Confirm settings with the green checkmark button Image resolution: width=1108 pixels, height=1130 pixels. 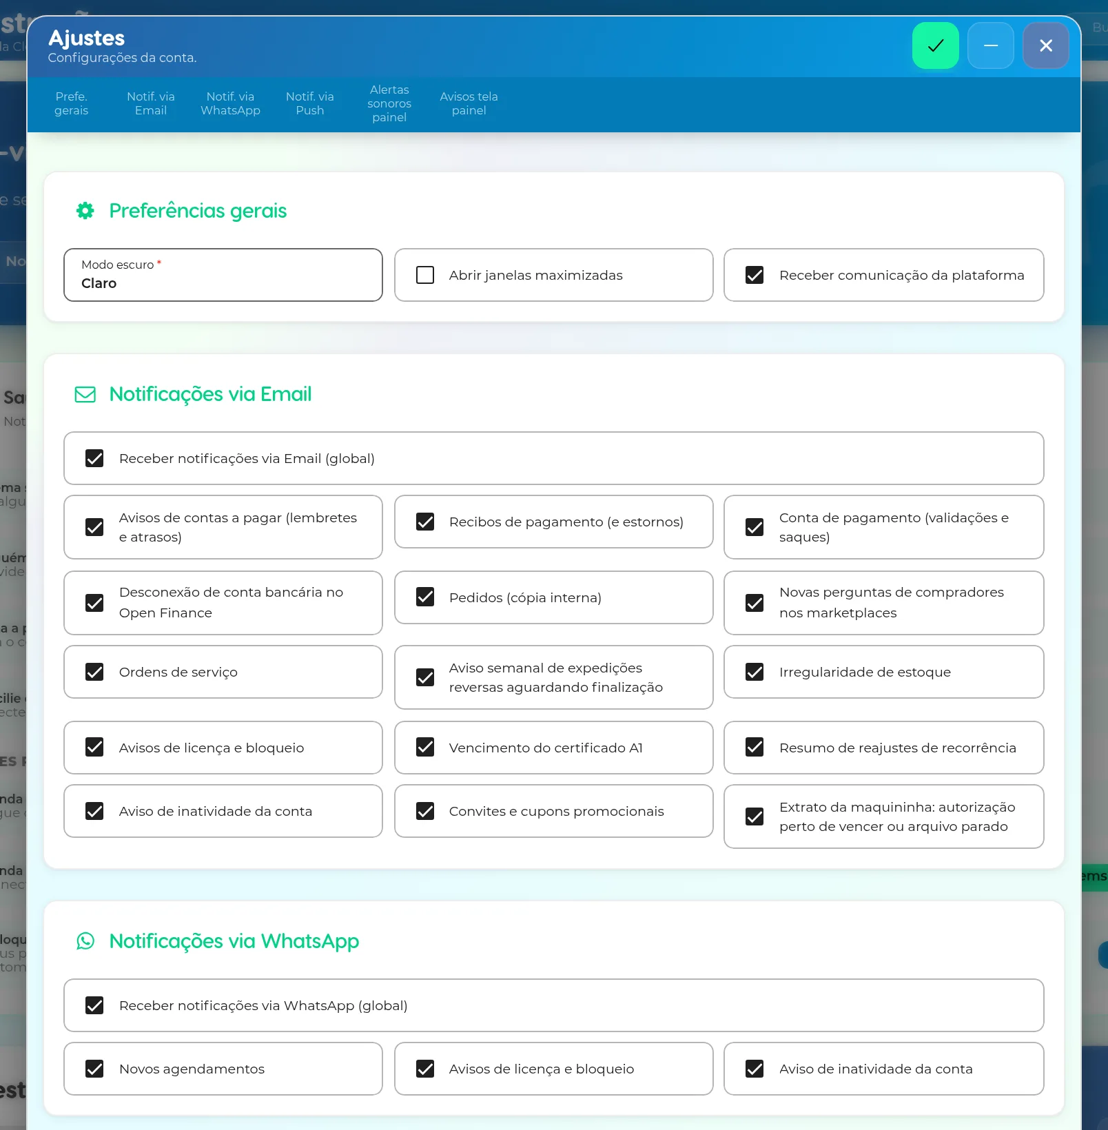pos(935,45)
